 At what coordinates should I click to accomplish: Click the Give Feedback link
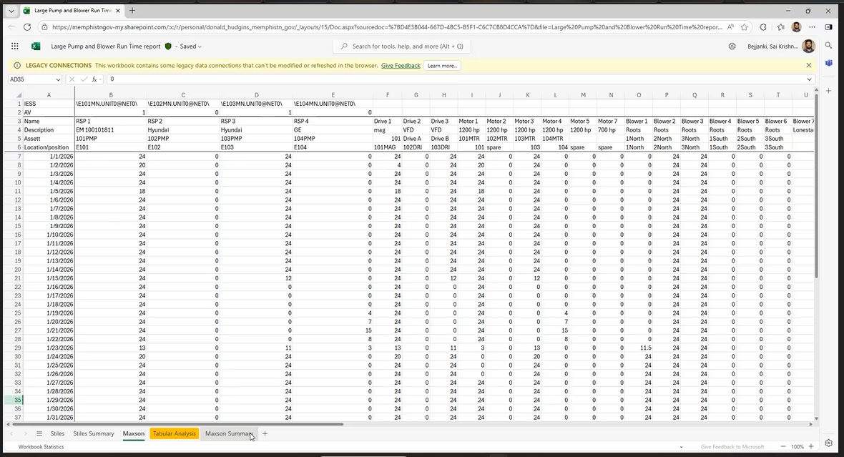tap(401, 65)
